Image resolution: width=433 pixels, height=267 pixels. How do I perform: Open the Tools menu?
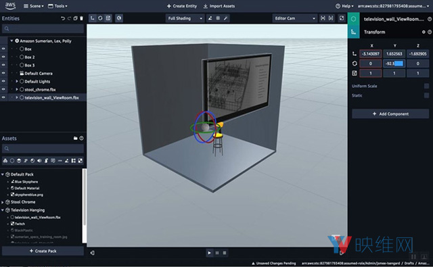[58, 6]
